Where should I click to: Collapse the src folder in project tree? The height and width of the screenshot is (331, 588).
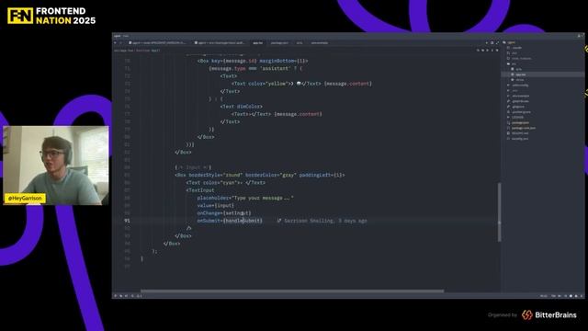(514, 63)
